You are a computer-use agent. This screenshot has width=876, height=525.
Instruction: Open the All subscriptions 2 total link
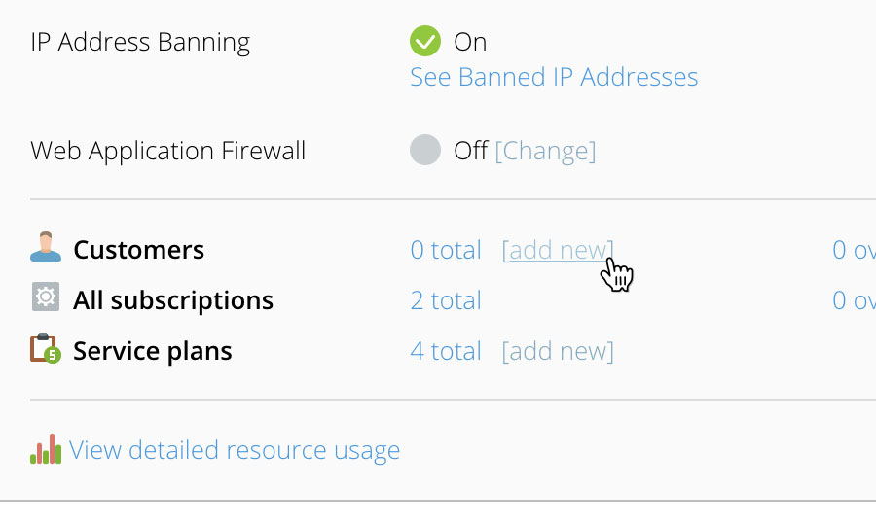(x=445, y=300)
